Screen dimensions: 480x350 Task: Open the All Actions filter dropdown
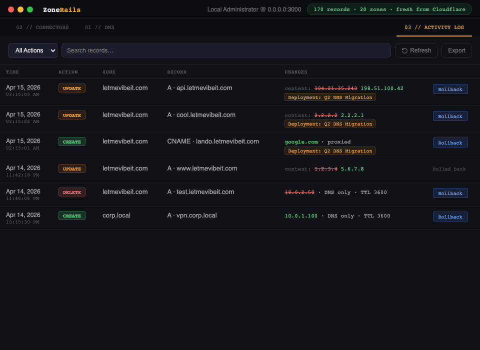pos(32,50)
